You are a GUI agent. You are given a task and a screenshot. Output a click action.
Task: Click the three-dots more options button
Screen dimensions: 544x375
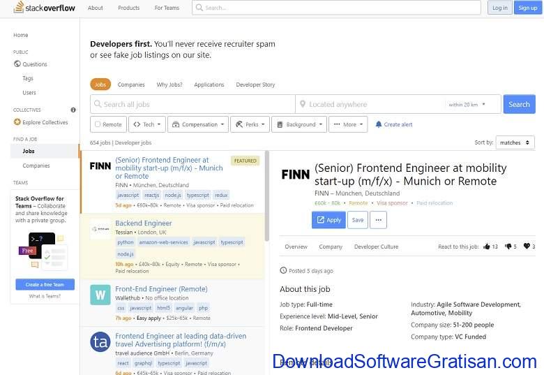(378, 220)
